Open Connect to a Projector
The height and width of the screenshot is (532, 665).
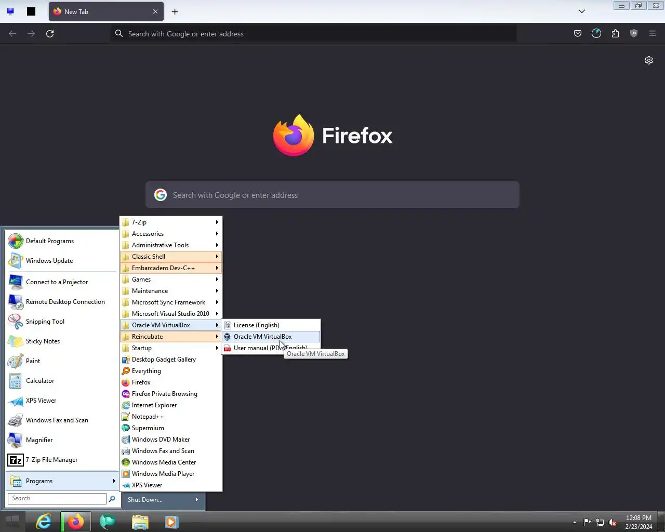62,282
